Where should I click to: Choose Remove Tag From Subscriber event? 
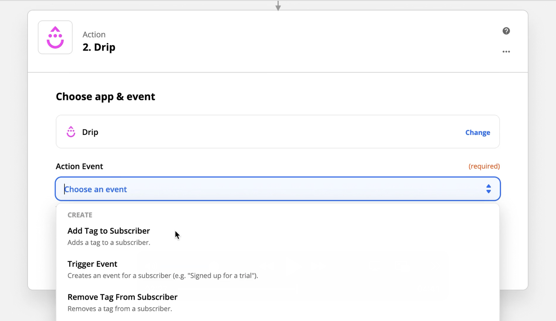pyautogui.click(x=122, y=297)
